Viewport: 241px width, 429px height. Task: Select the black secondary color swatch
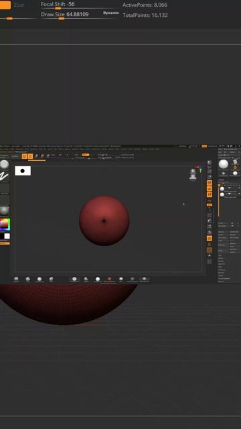coord(2,236)
